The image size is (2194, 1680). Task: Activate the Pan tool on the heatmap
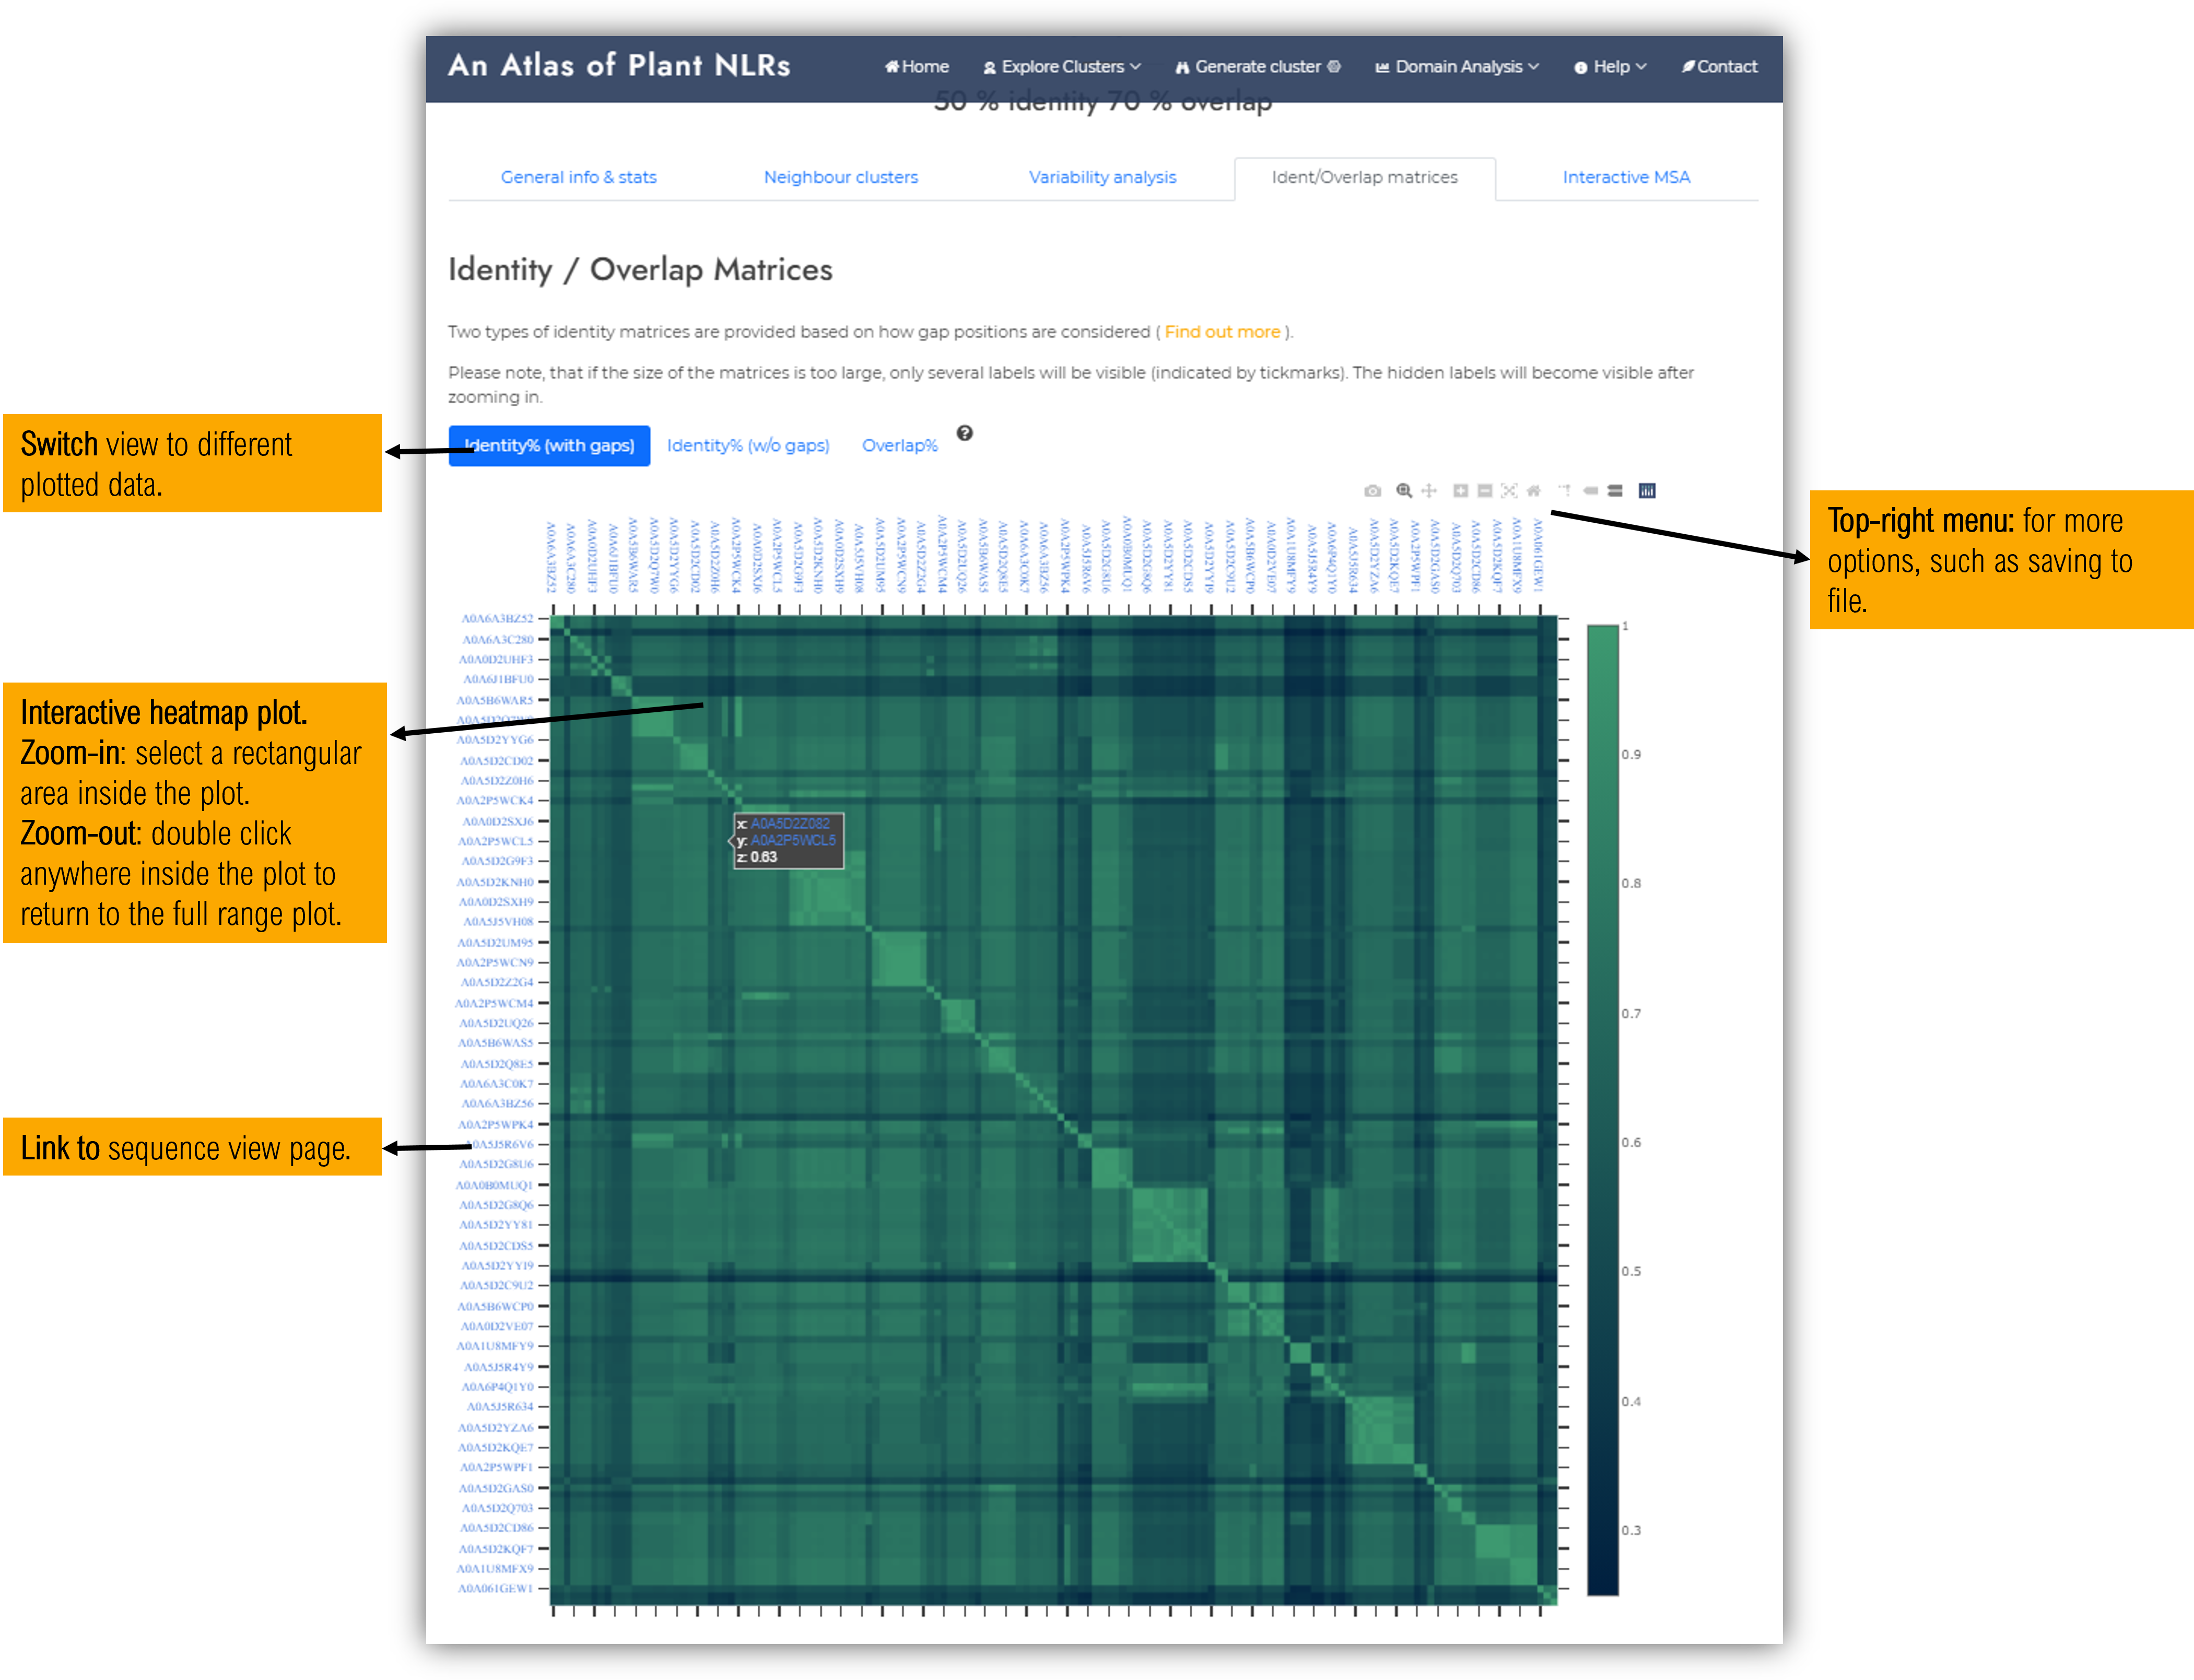pyautogui.click(x=1430, y=490)
